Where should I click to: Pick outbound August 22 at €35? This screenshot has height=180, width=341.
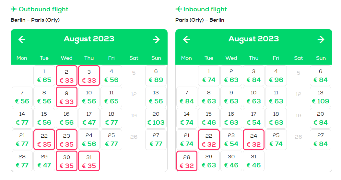click(44, 140)
